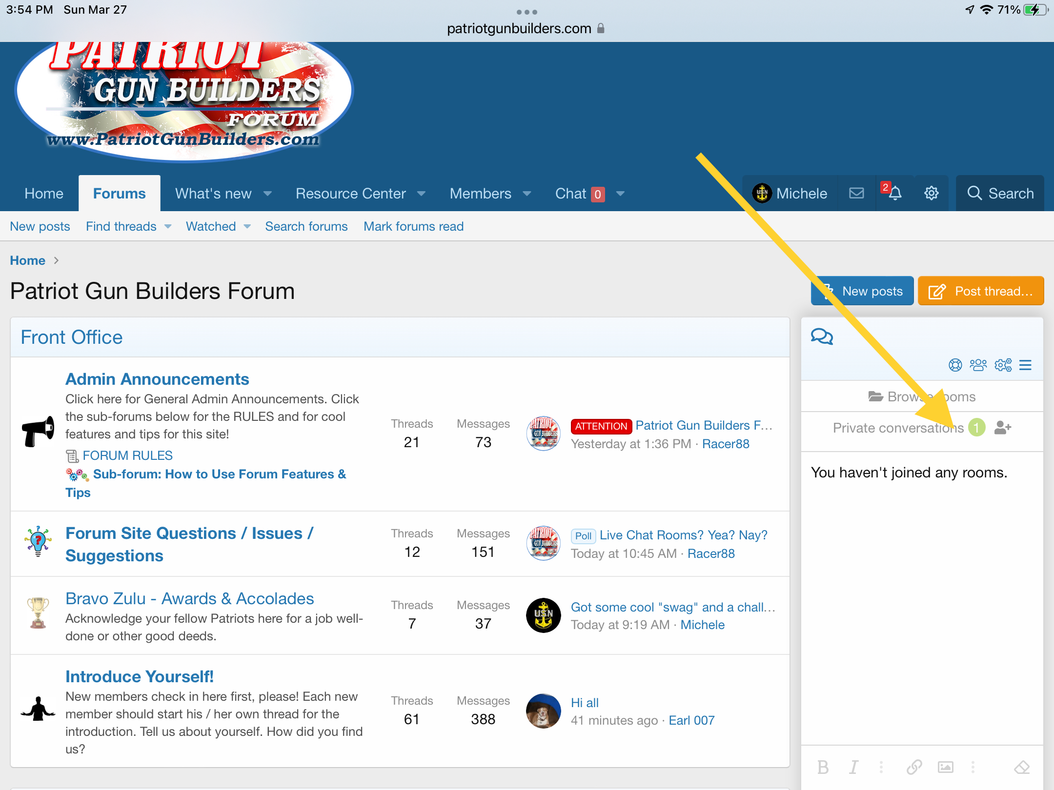The image size is (1054, 790).
Task: Click the Search magnifier button
Action: tap(1000, 194)
